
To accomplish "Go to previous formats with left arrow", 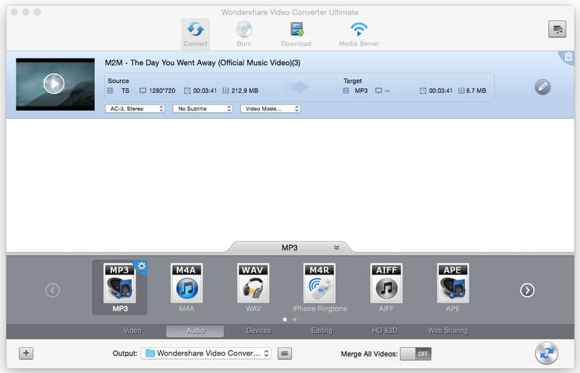I will 53,290.
